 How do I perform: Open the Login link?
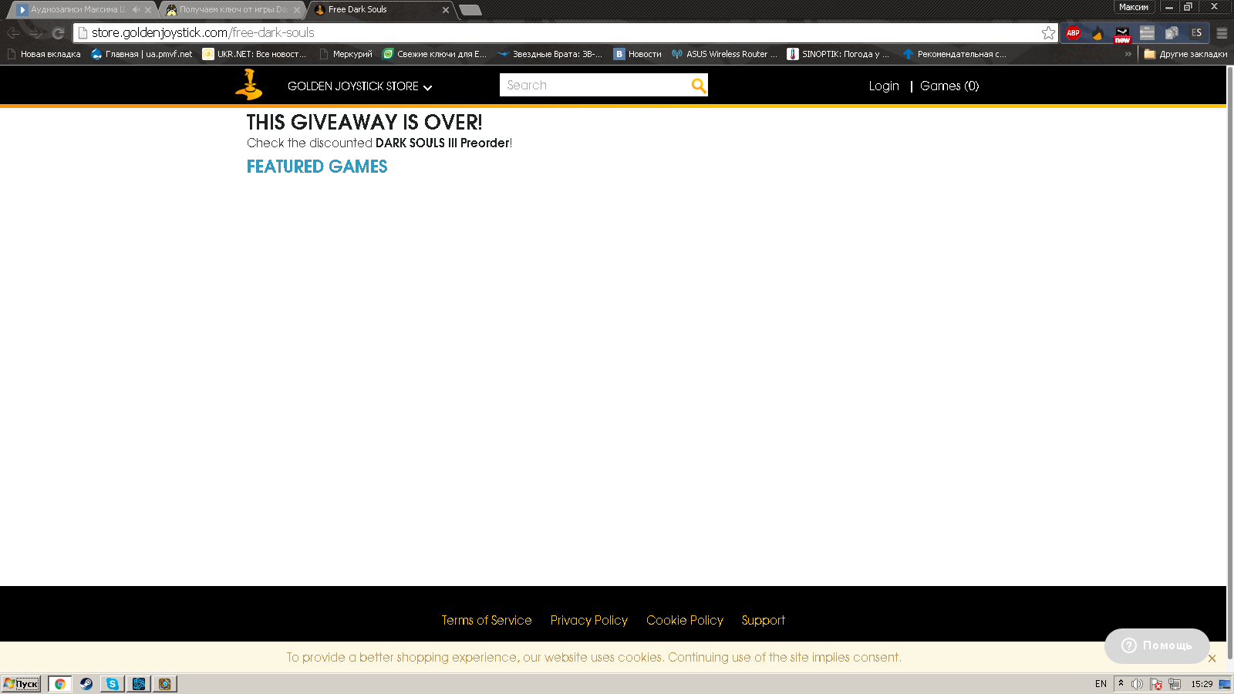[x=884, y=86]
